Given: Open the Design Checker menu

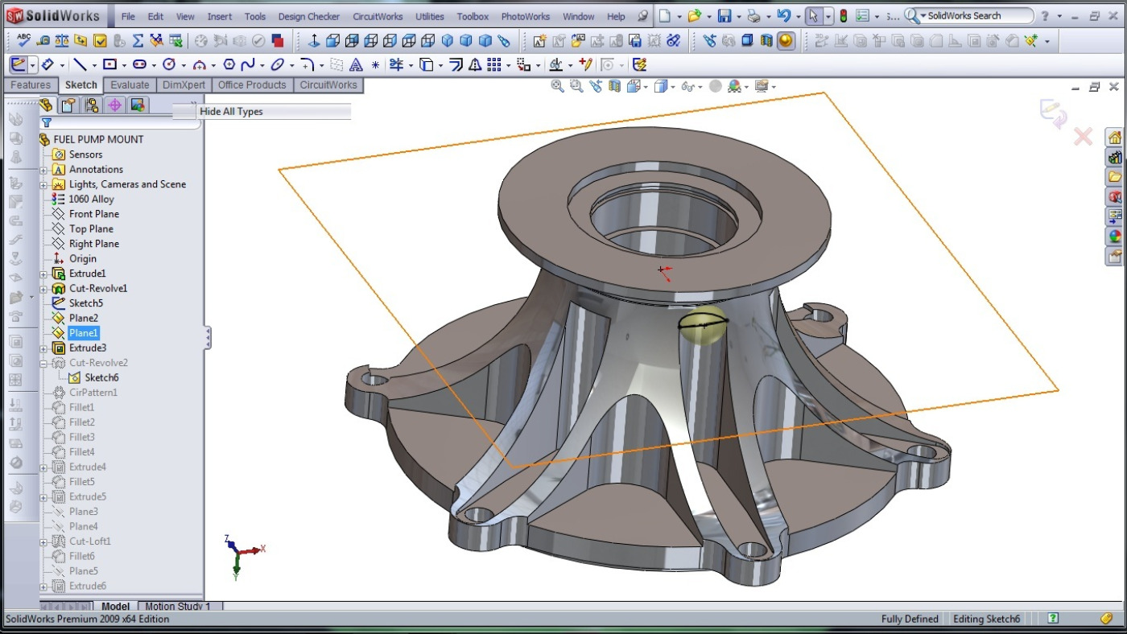Looking at the screenshot, I should tap(309, 16).
